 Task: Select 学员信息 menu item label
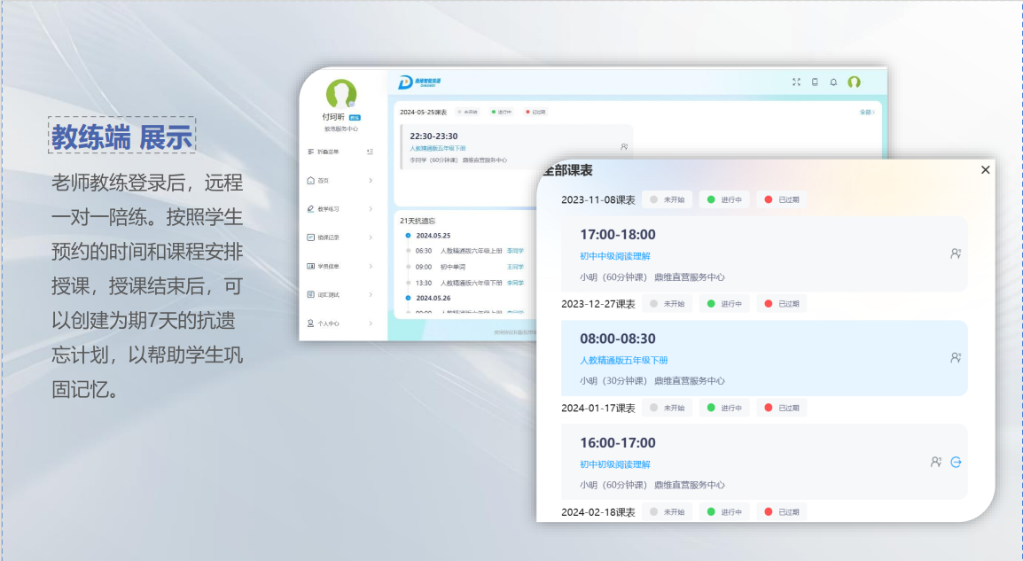point(328,267)
